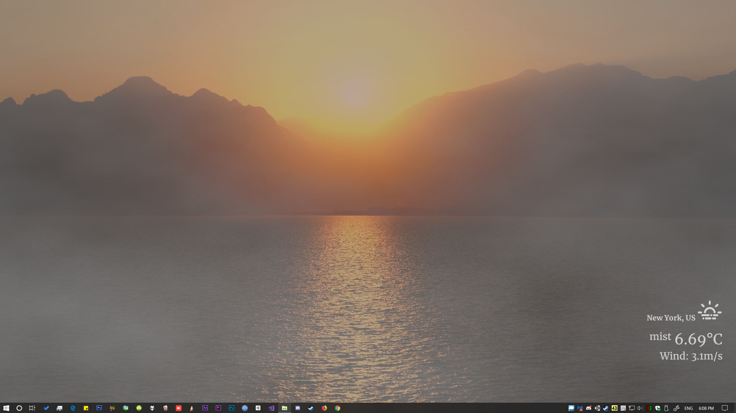The width and height of the screenshot is (736, 413).
Task: Launch Google Chrome from taskbar
Action: pyautogui.click(x=337, y=408)
